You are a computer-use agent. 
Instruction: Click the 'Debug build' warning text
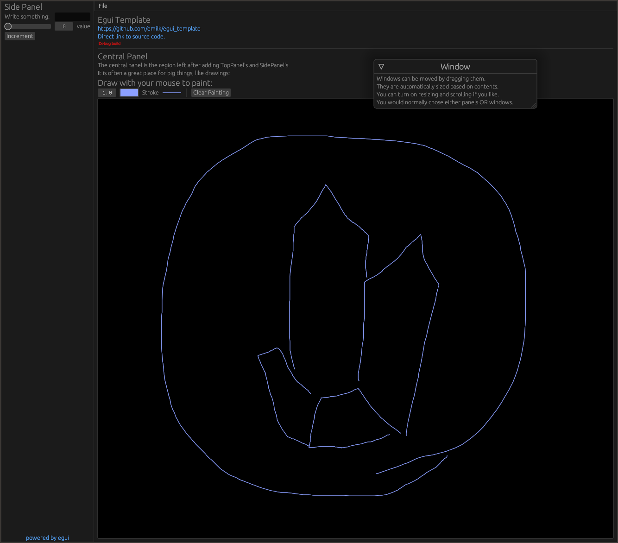tap(109, 44)
